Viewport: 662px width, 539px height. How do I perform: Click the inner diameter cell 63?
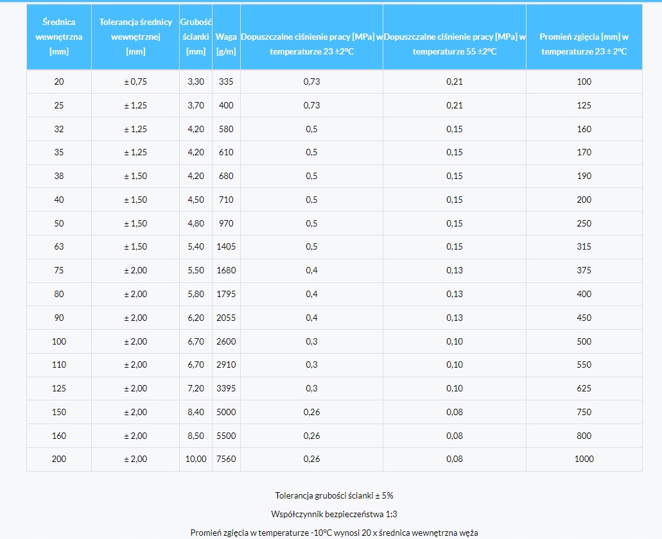58,247
